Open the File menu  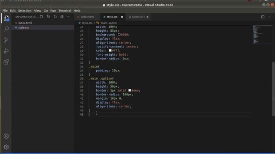tap(5, 11)
